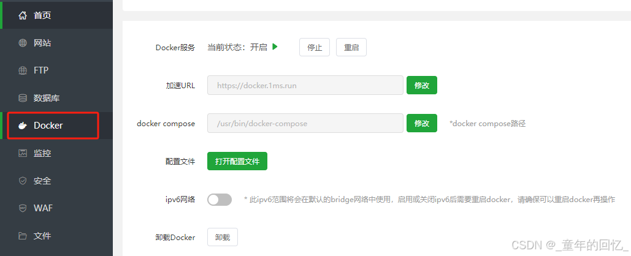
Task: Click the WAF shield icon
Action: tap(23, 208)
